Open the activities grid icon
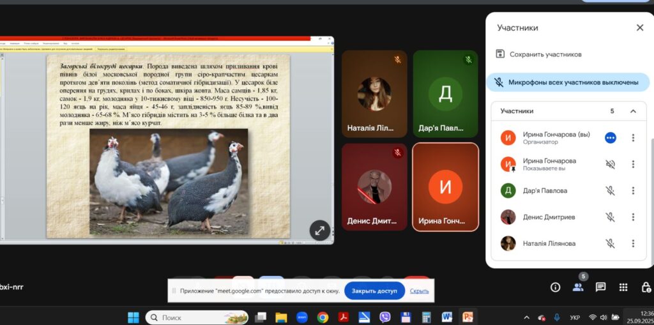Screen dimensions: 654x325 (623, 287)
